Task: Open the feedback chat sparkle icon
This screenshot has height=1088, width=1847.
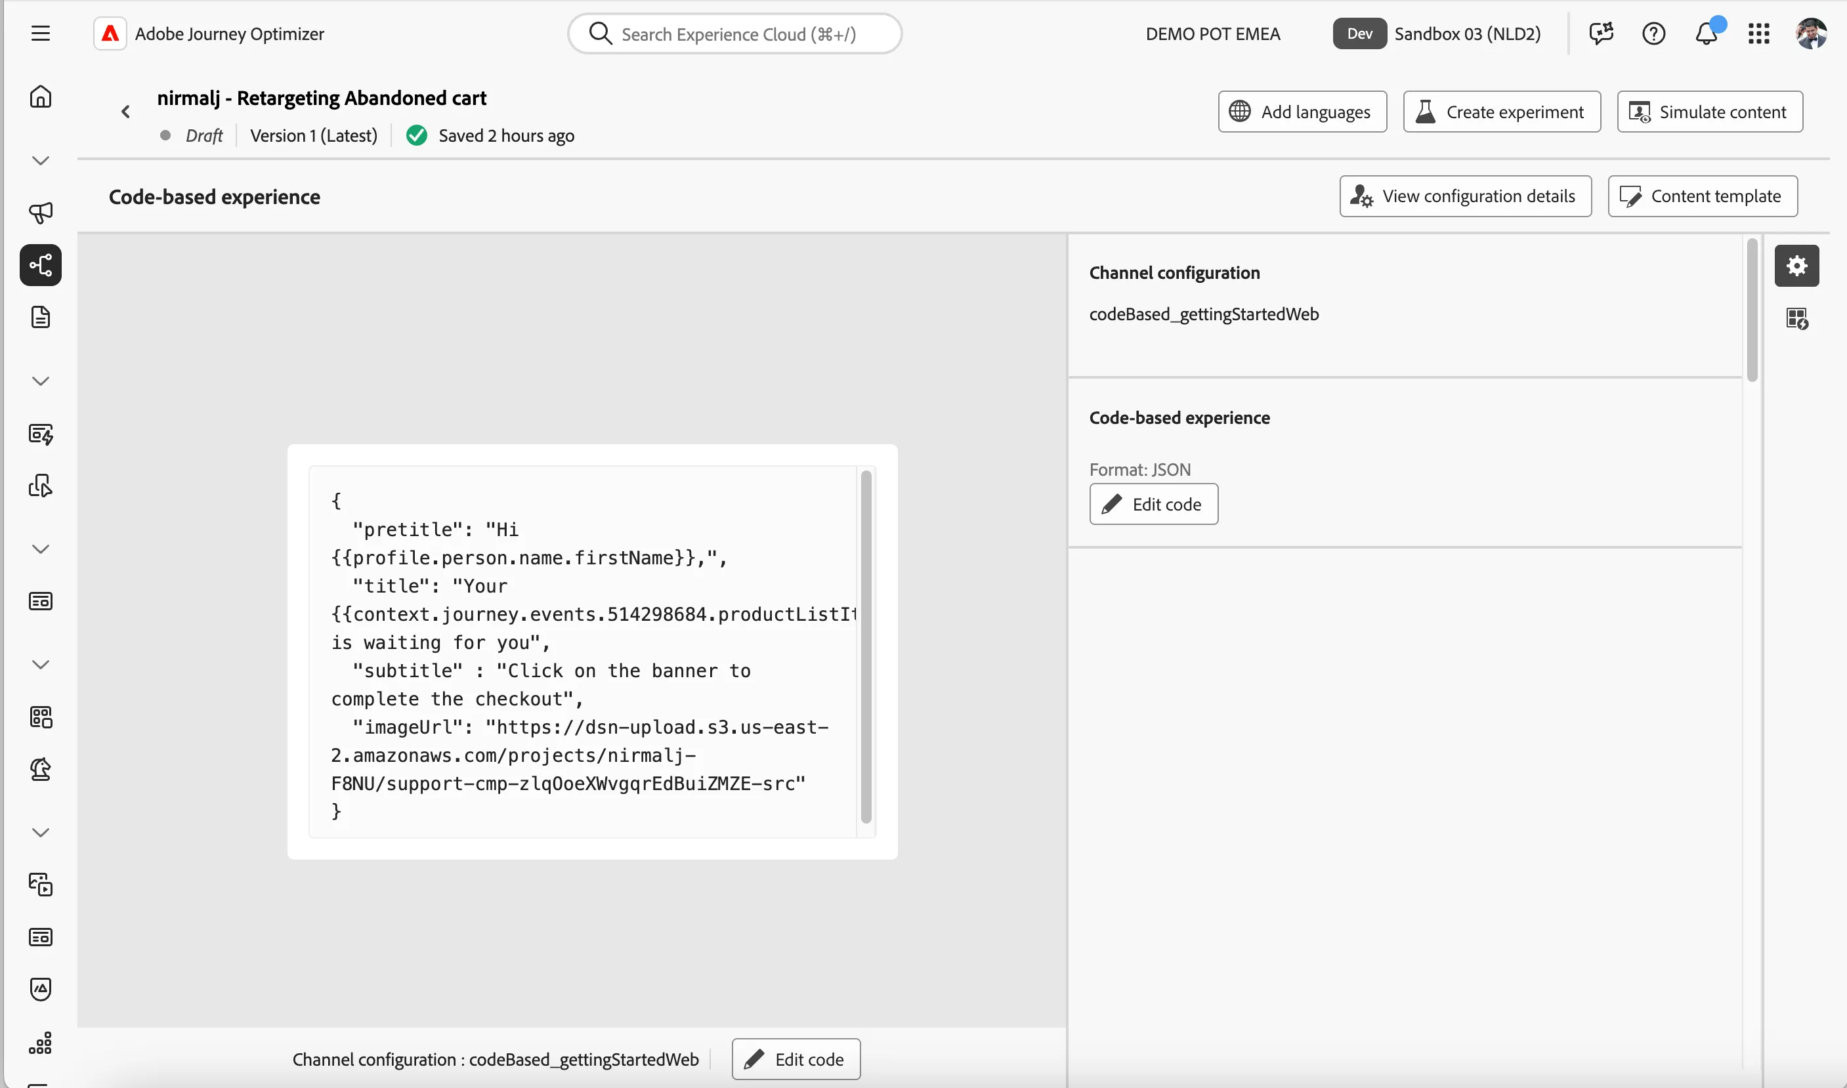Action: 1601,33
